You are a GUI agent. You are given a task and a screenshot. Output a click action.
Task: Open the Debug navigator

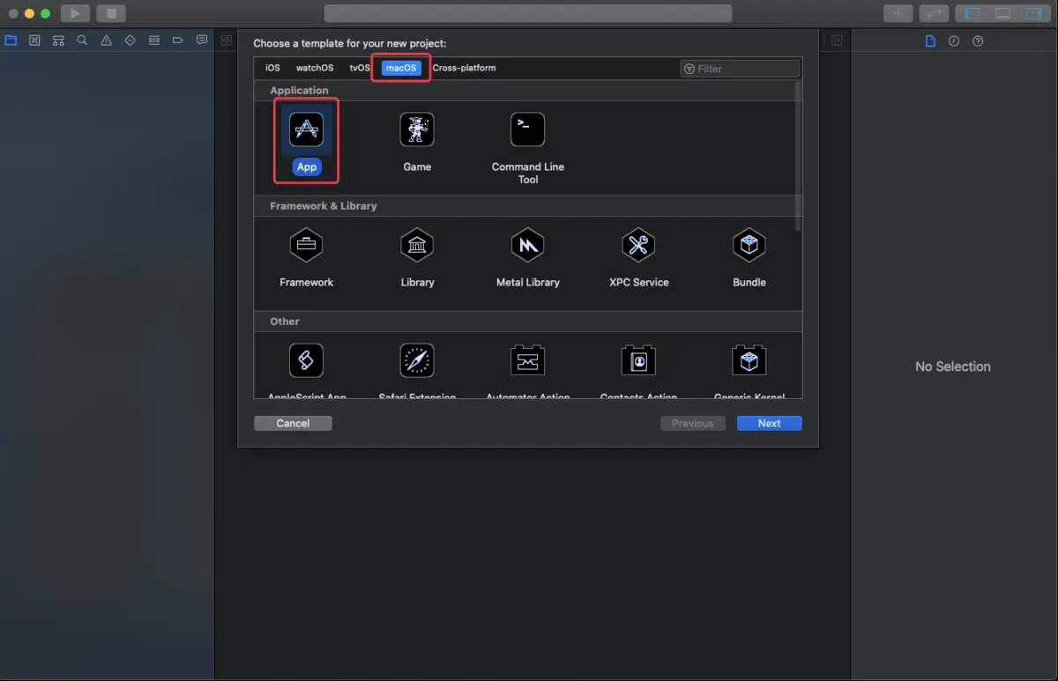154,41
